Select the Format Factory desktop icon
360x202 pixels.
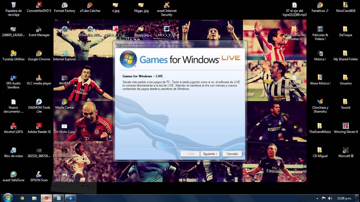click(65, 7)
